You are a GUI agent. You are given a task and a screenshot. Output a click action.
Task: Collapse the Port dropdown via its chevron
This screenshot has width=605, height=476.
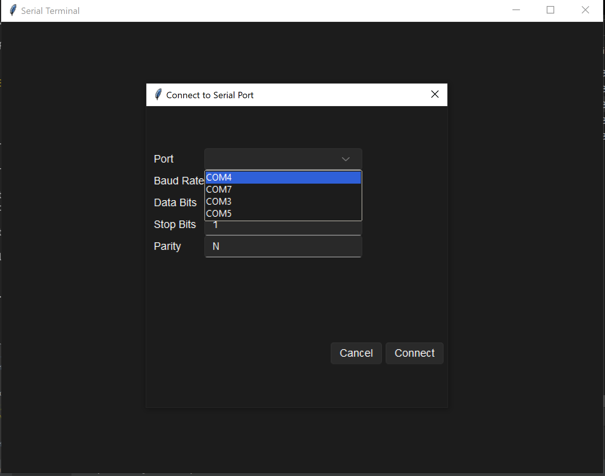point(346,159)
